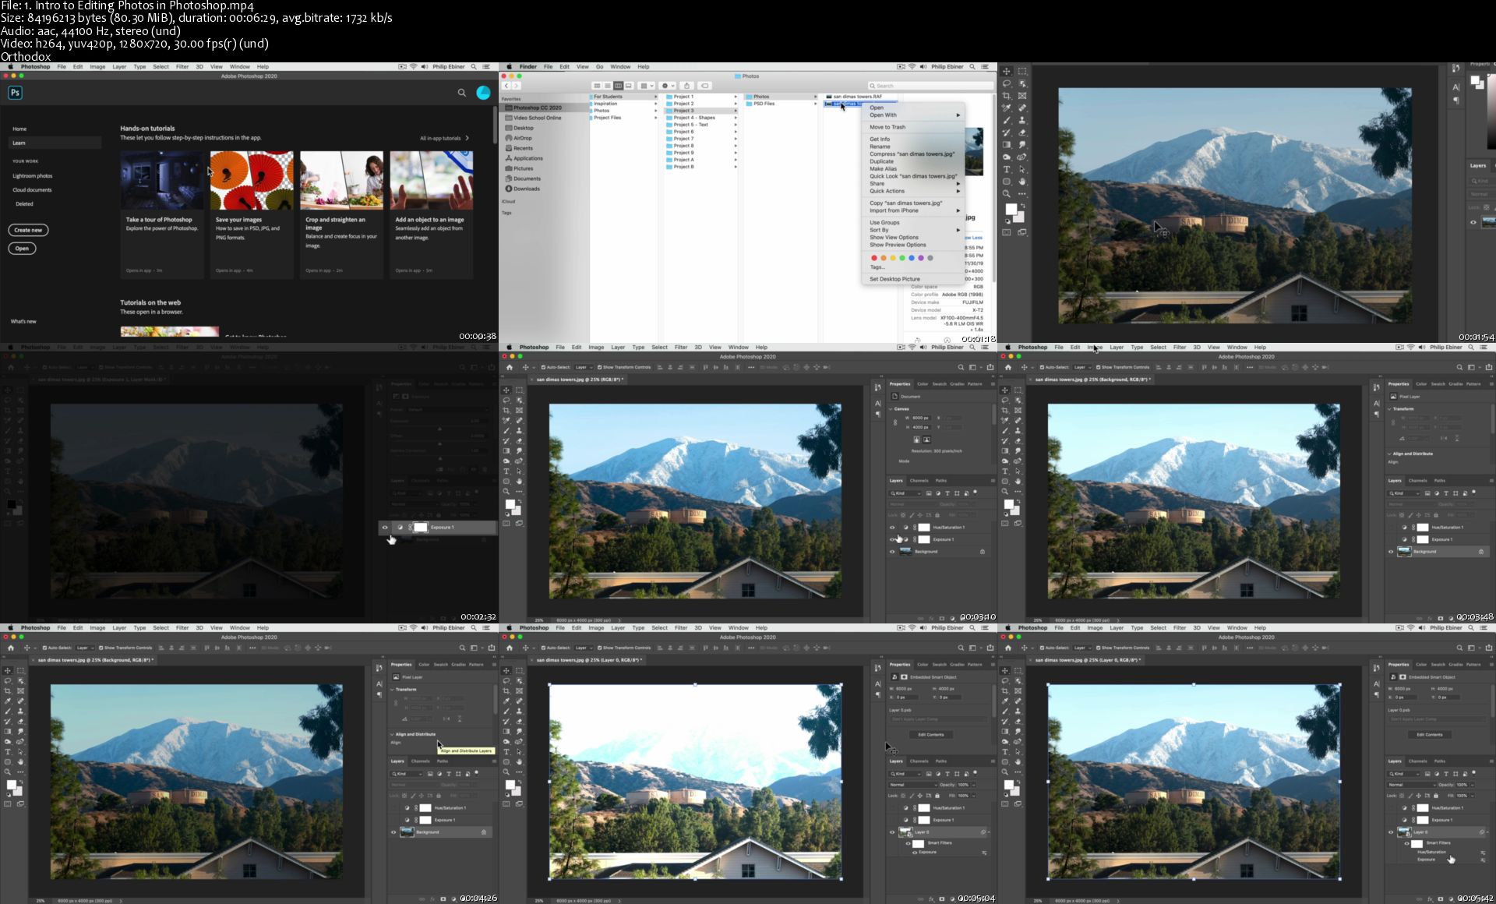Screen dimensions: 1496x904
Task: Collapse Transform section in 00:03:48 Properties panel
Action: 1389,408
